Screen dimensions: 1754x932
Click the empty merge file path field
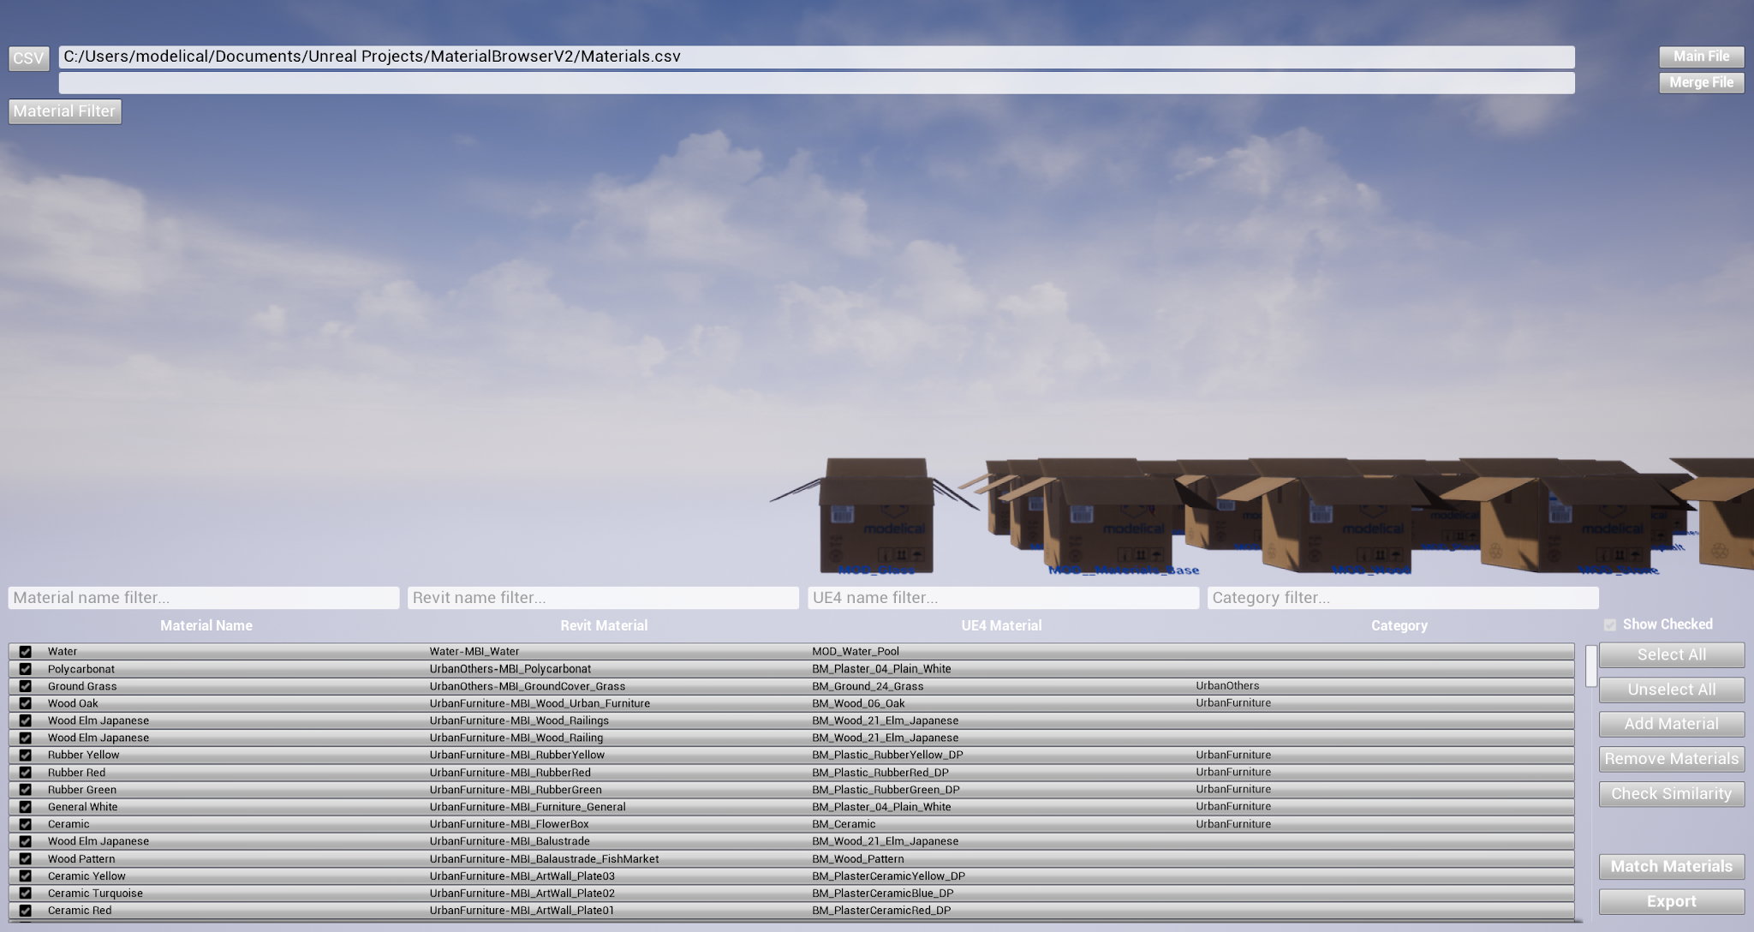point(817,83)
